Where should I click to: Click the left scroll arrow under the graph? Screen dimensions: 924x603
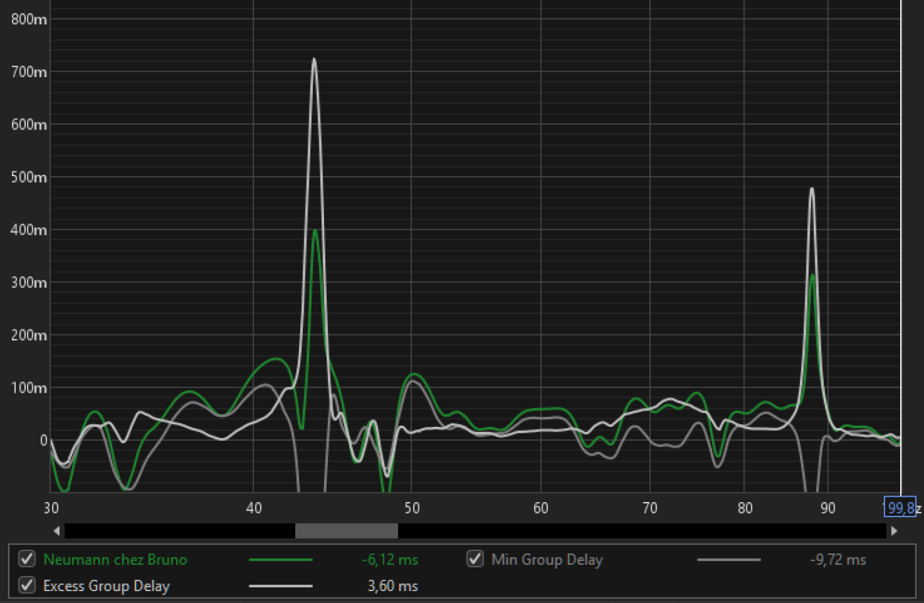pyautogui.click(x=57, y=530)
